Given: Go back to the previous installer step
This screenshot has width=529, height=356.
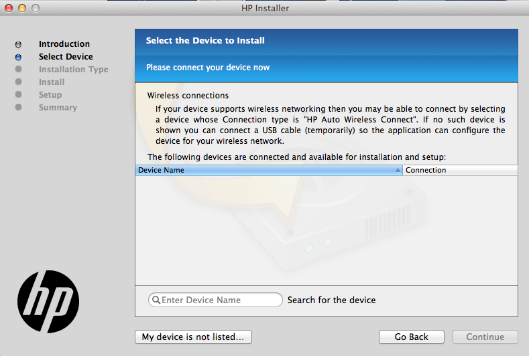Looking at the screenshot, I should coord(411,337).
